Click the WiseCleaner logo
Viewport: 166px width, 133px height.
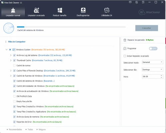[149, 12]
